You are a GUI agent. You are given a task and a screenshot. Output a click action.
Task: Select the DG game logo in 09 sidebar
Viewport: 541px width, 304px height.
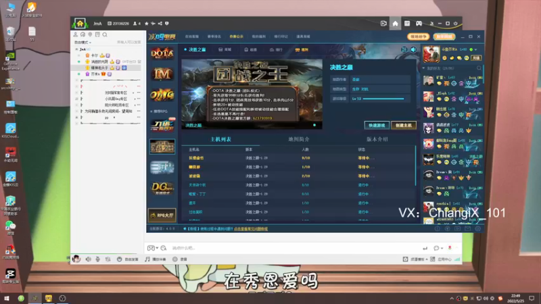pos(162,188)
